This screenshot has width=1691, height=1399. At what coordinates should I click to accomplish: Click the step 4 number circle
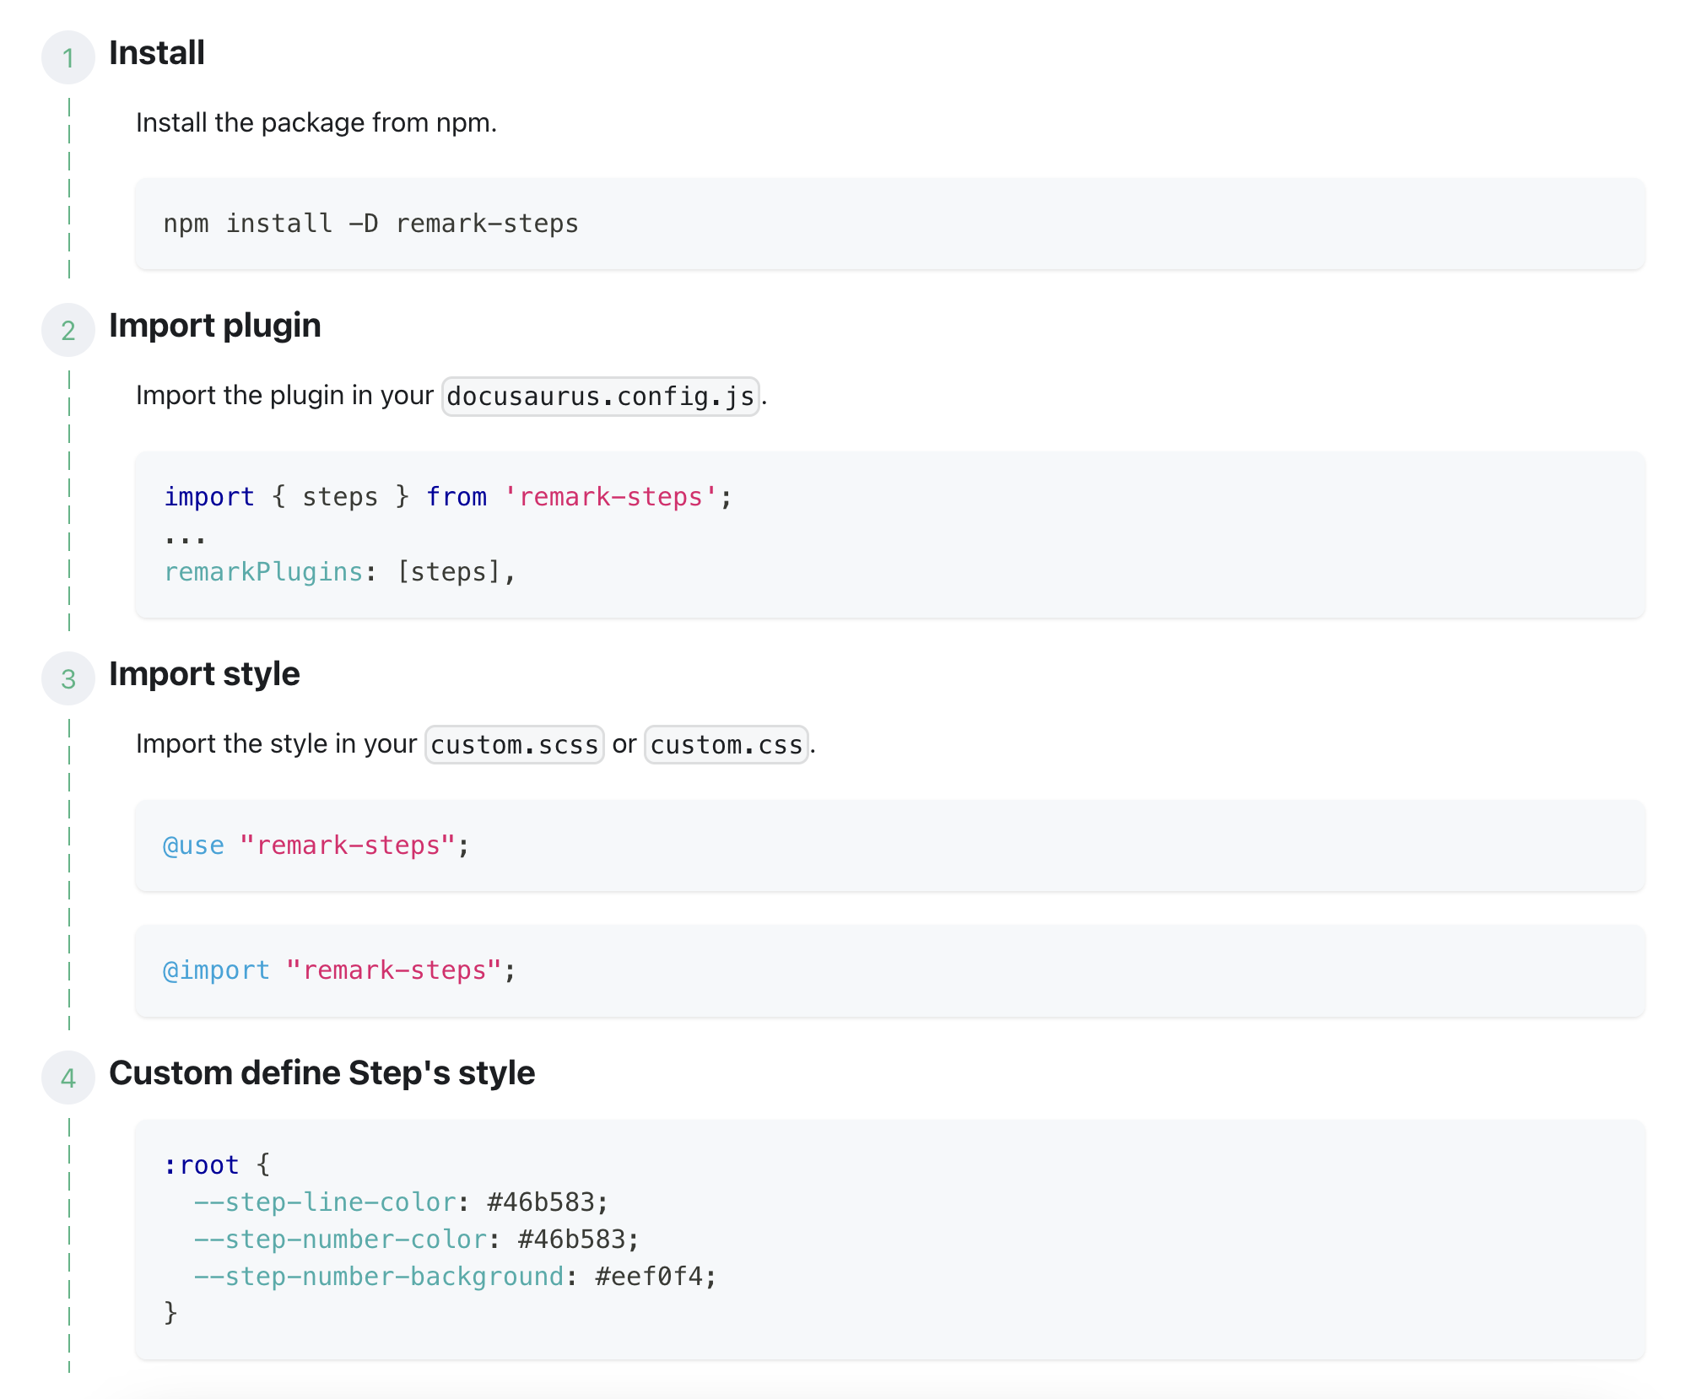pyautogui.click(x=68, y=1078)
